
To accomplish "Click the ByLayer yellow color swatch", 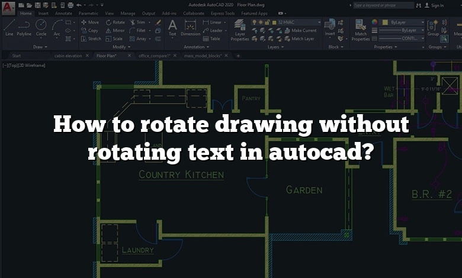I will pyautogui.click(x=385, y=22).
